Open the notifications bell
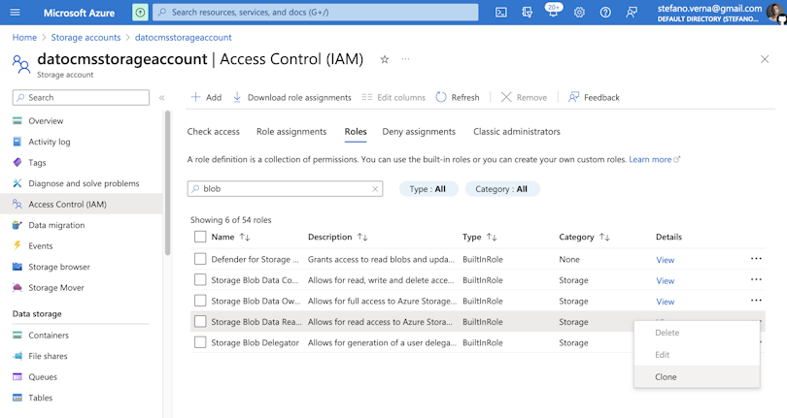The image size is (787, 418). click(553, 12)
